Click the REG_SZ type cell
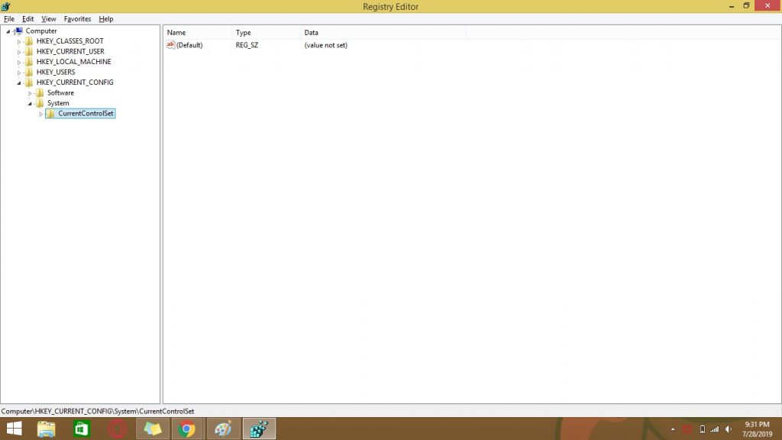782x440 pixels. [247, 45]
